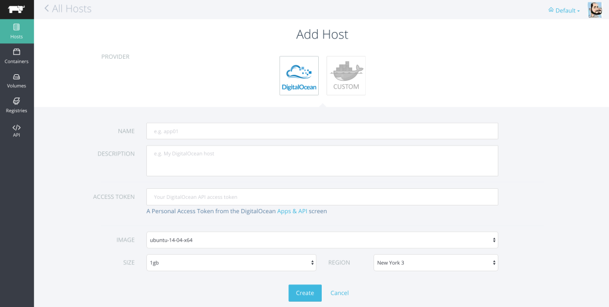Click the Access Token input field
The height and width of the screenshot is (307, 609).
tap(322, 197)
